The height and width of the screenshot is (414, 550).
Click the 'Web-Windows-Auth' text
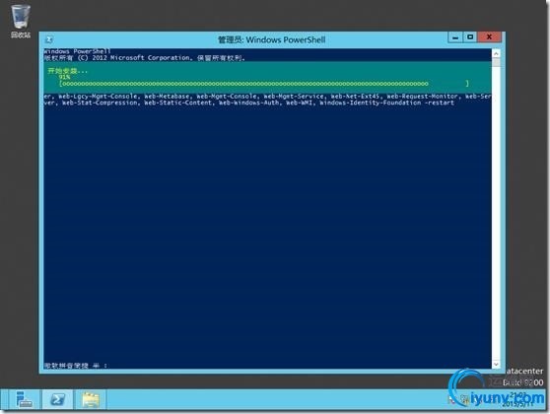[249, 103]
